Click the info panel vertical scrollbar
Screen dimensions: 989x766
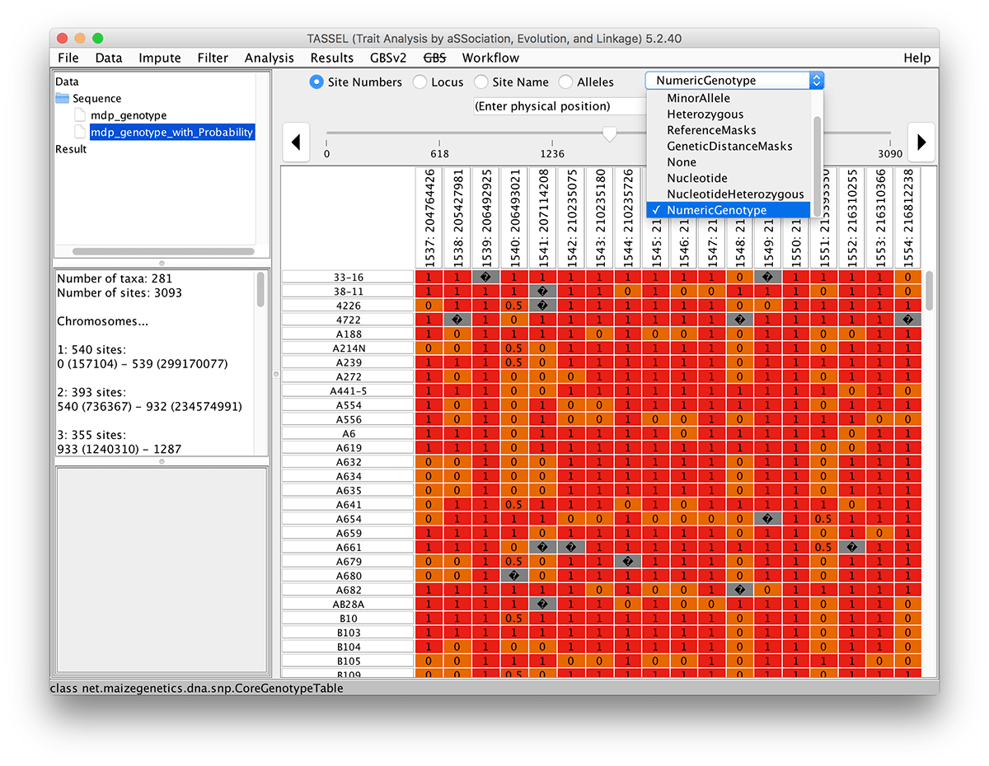(260, 289)
